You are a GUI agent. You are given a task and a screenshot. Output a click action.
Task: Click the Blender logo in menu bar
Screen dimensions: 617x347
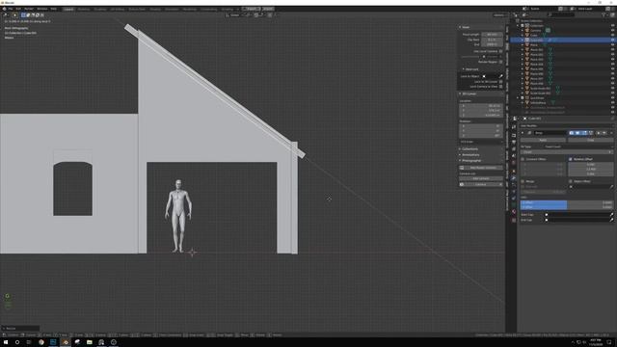[4, 9]
